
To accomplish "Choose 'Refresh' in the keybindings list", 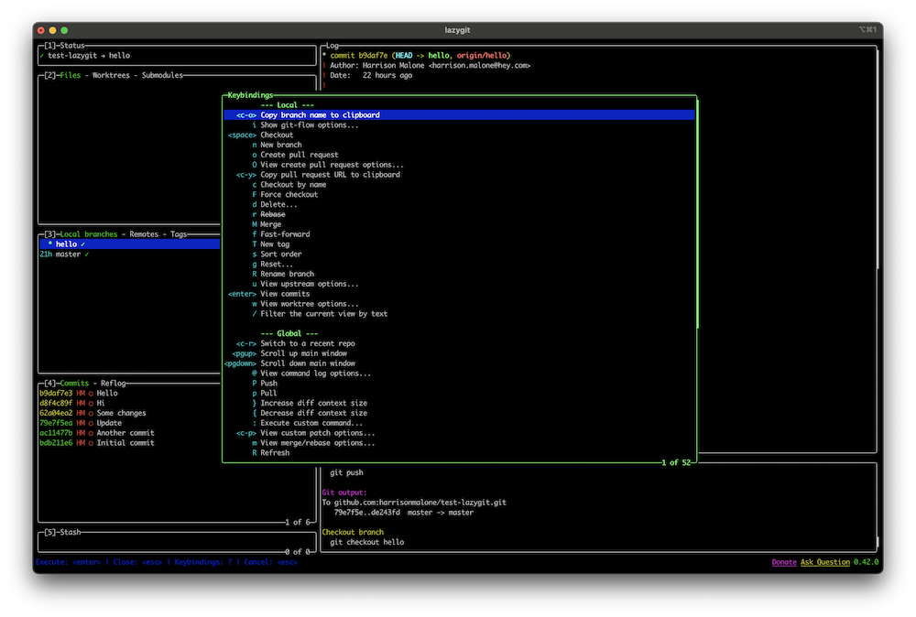I will click(275, 452).
